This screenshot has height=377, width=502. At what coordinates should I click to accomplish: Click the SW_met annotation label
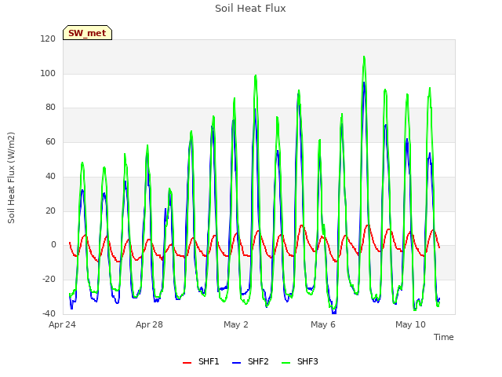tap(87, 33)
